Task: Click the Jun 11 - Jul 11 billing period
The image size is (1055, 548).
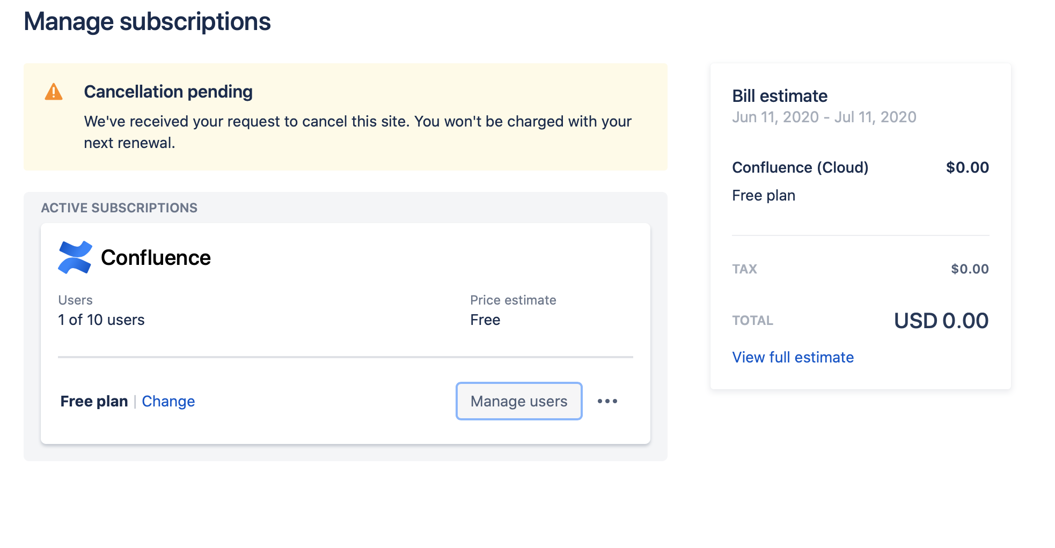Action: click(825, 116)
